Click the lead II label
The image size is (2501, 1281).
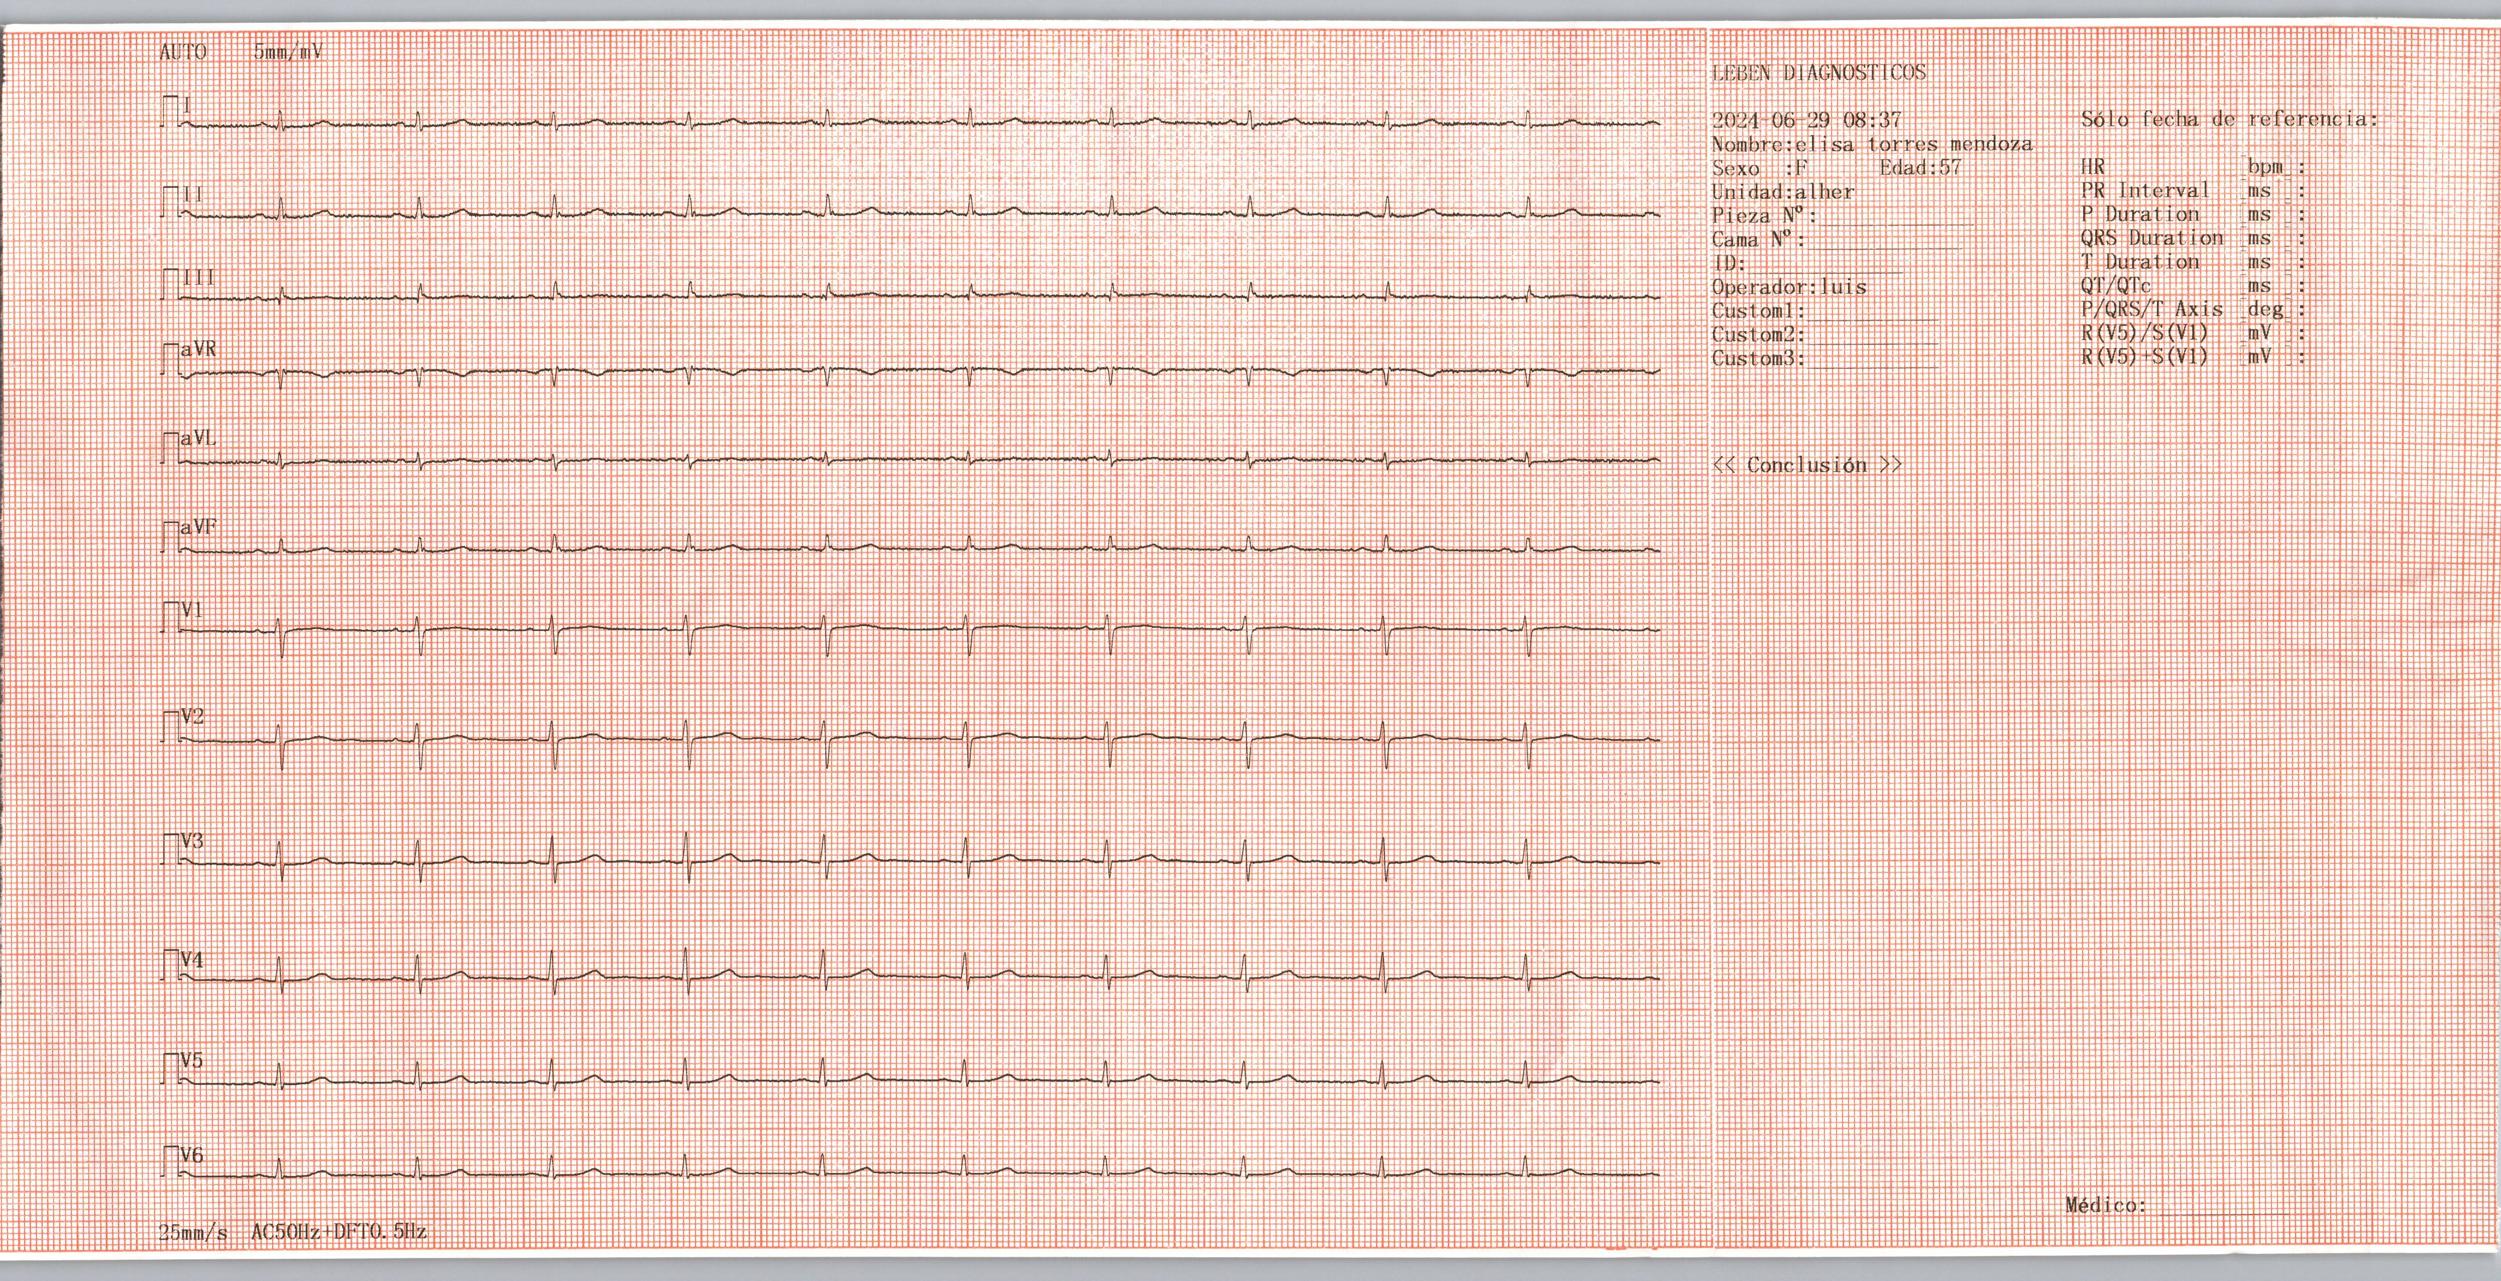(192, 194)
